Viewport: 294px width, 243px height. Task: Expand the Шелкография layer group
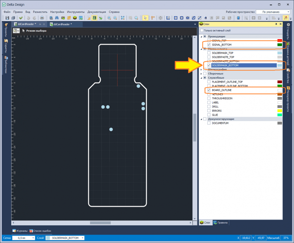coord(201,70)
